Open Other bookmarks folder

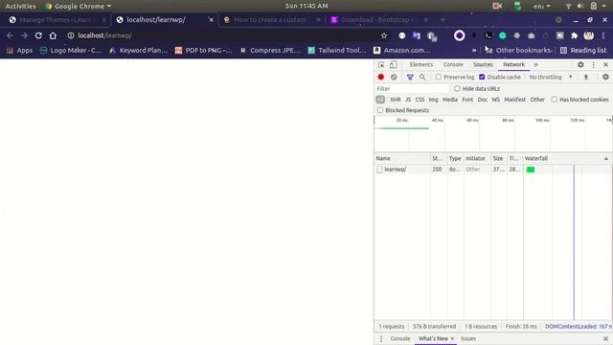pyautogui.click(x=518, y=50)
